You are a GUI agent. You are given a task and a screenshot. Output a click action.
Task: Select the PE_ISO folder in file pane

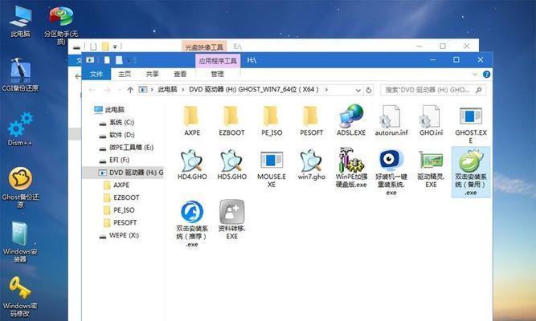click(x=272, y=120)
